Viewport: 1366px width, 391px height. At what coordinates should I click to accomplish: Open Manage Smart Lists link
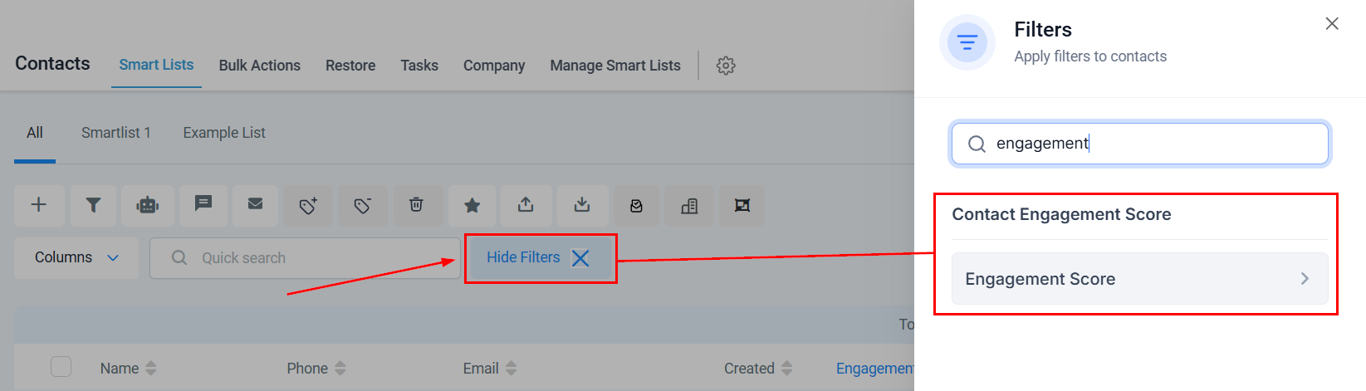pos(614,66)
